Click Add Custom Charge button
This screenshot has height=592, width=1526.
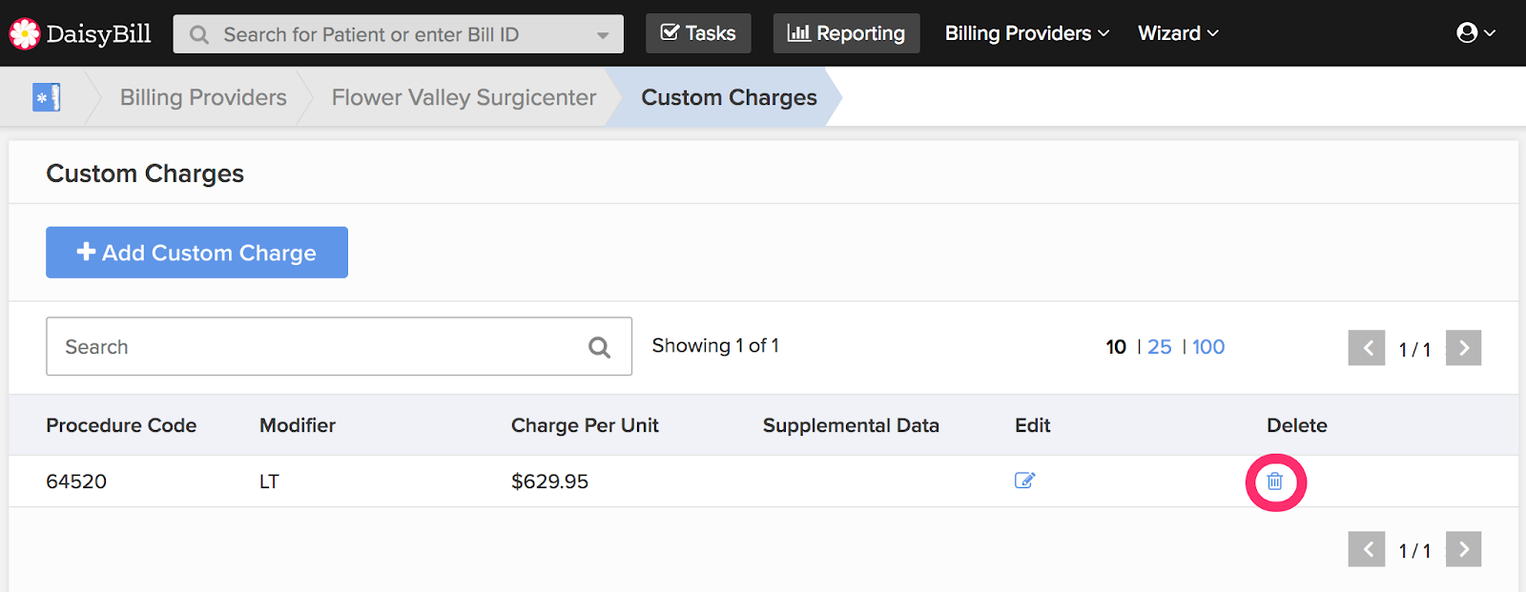click(196, 253)
